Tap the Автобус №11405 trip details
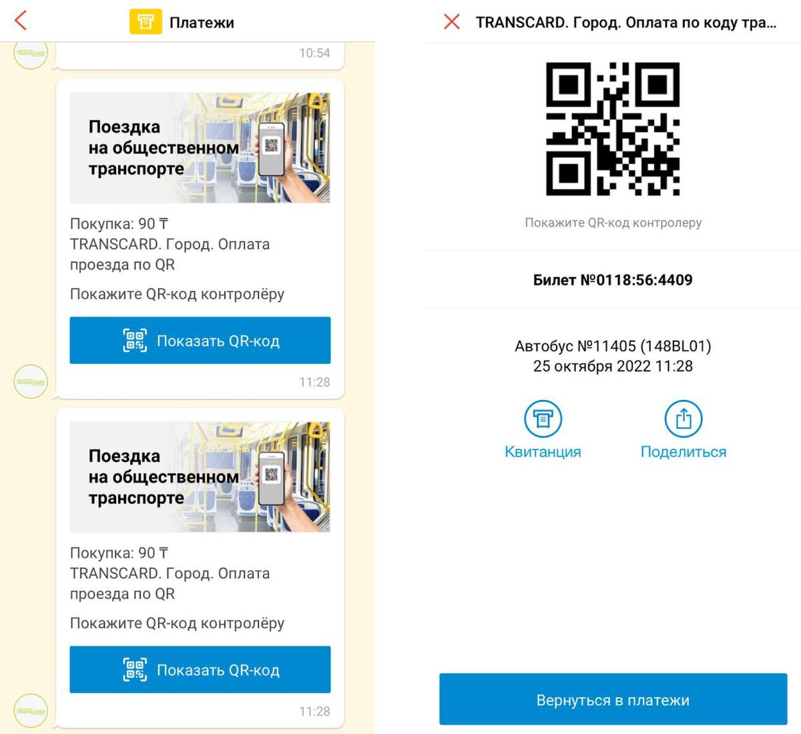 [x=613, y=356]
